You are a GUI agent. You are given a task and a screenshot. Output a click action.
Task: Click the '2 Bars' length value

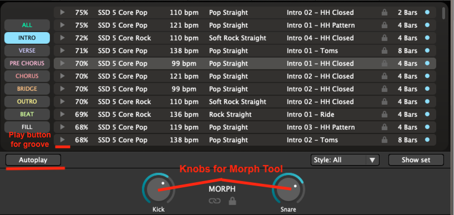407,13
